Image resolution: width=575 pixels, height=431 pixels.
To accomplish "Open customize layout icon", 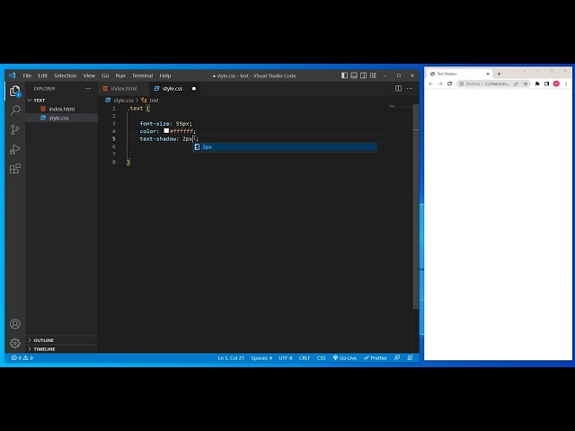I will (373, 75).
